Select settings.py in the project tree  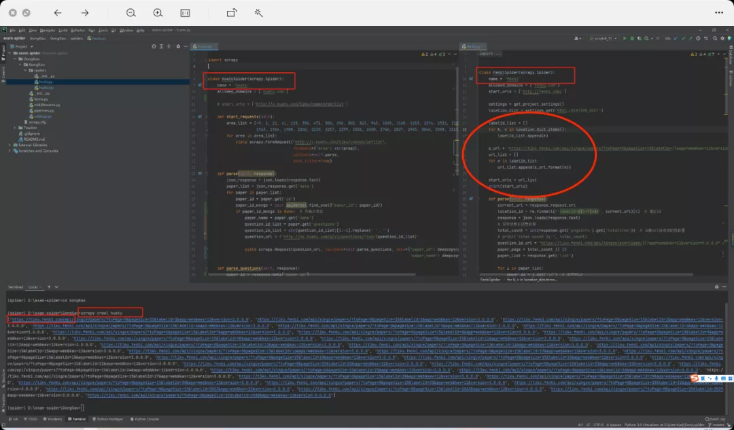(42, 116)
